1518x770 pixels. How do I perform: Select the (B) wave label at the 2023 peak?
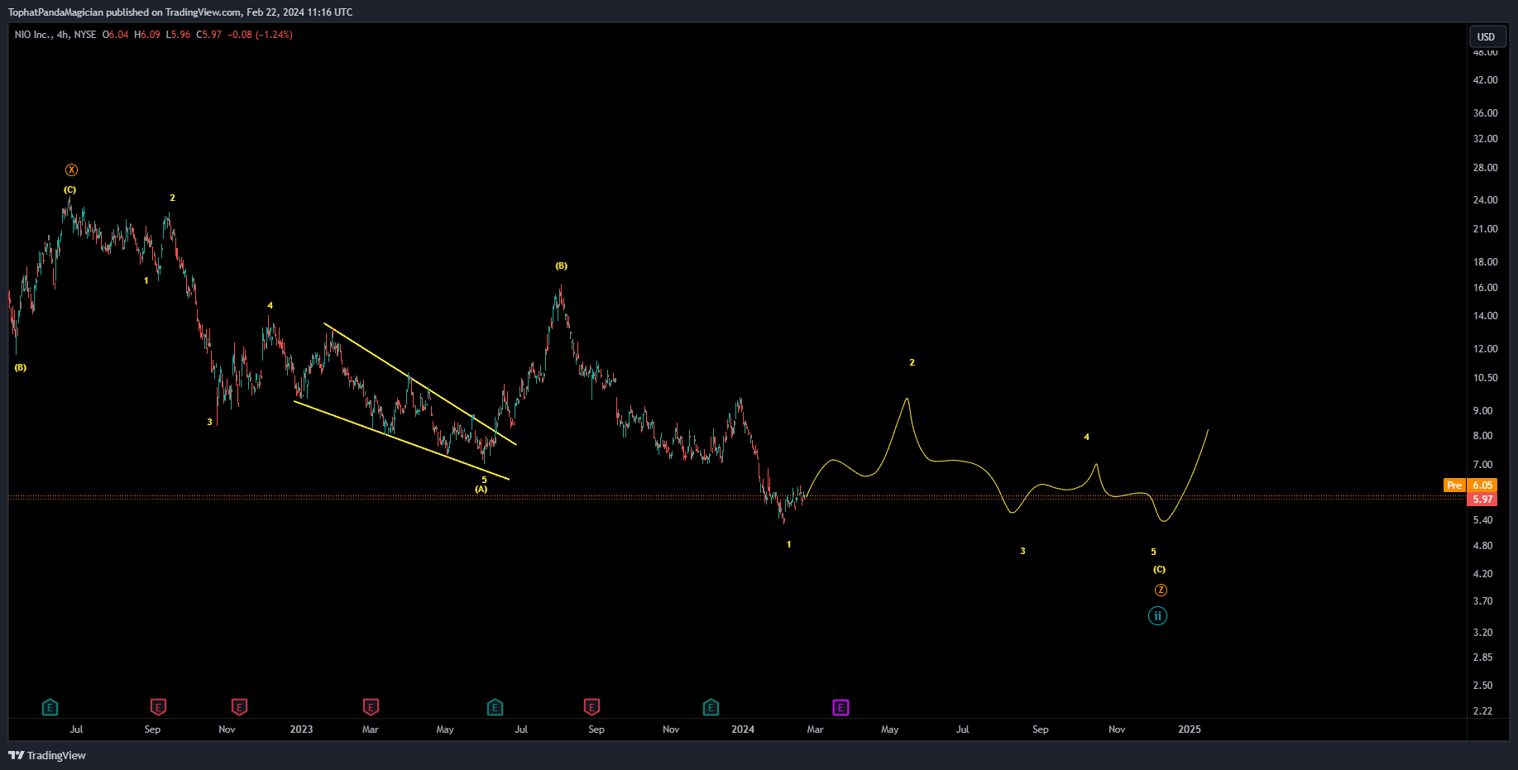pos(562,265)
